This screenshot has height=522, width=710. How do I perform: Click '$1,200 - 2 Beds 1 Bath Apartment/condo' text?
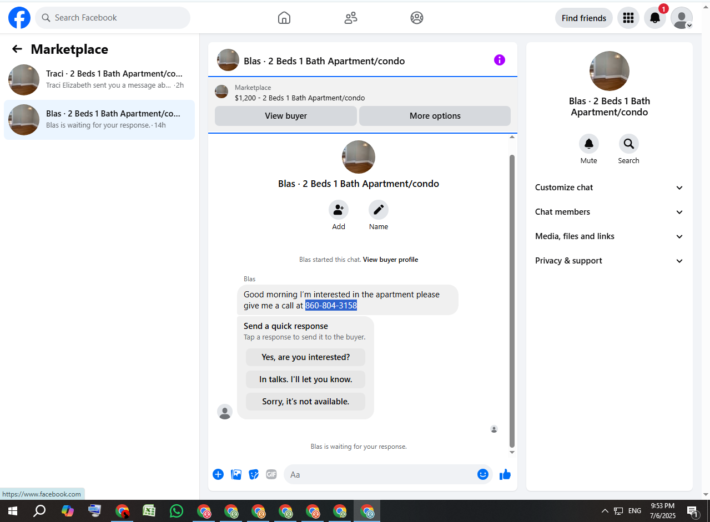300,98
